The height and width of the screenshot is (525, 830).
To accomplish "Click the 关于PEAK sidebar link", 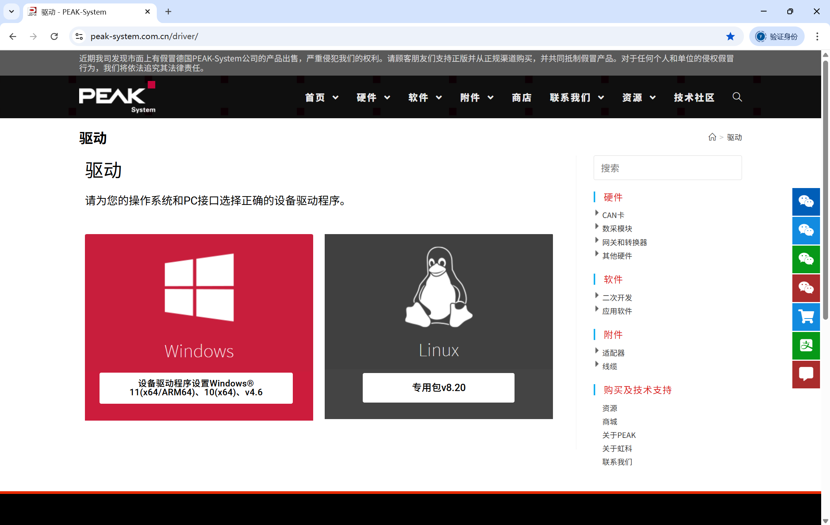I will [x=619, y=435].
